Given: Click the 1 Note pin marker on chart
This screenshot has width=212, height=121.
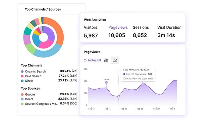Looking at the screenshot, I should [106, 83].
